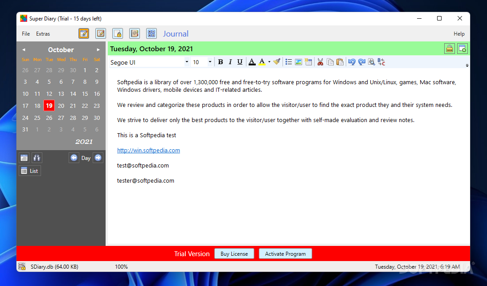This screenshot has width=487, height=286.
Task: Apply the yellow highlight color
Action: [x=262, y=62]
